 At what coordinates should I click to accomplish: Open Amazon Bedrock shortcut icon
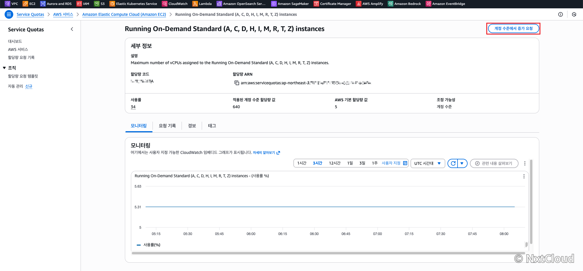(390, 4)
